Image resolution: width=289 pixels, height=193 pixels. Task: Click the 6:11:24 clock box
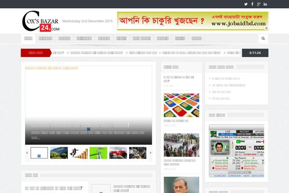pos(255,53)
